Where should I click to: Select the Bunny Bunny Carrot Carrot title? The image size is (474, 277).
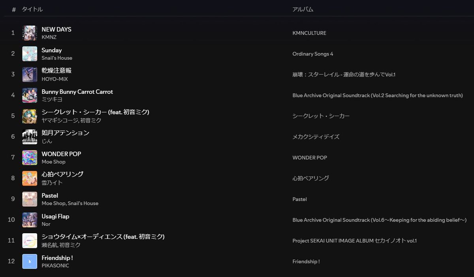click(77, 92)
